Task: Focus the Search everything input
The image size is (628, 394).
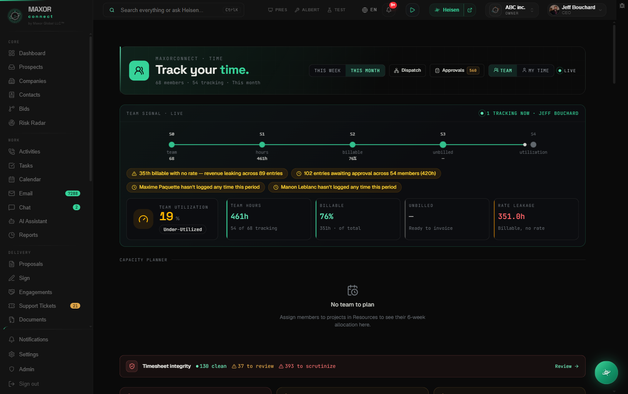Action: 174,10
